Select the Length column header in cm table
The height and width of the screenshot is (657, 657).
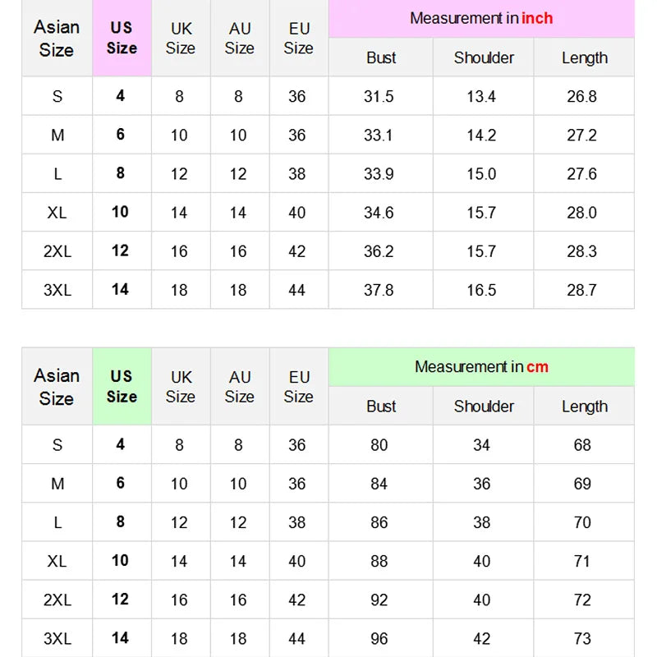point(585,407)
